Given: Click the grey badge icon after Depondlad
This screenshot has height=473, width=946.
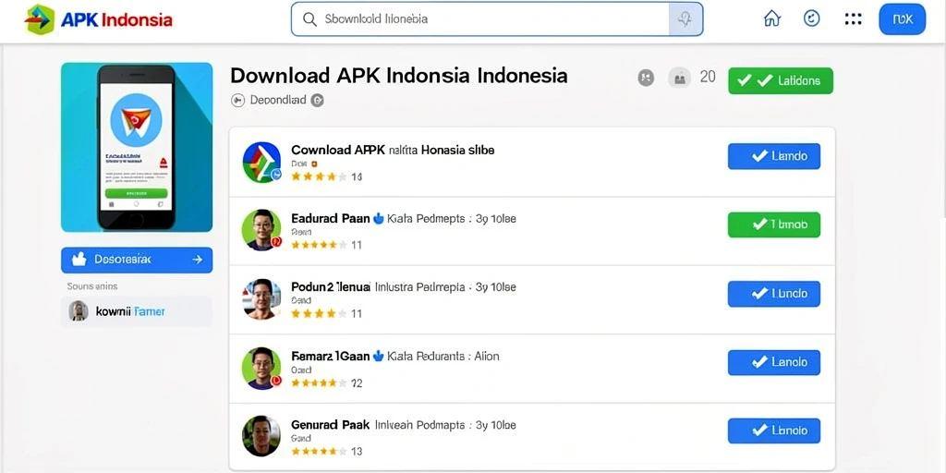Looking at the screenshot, I should [318, 101].
